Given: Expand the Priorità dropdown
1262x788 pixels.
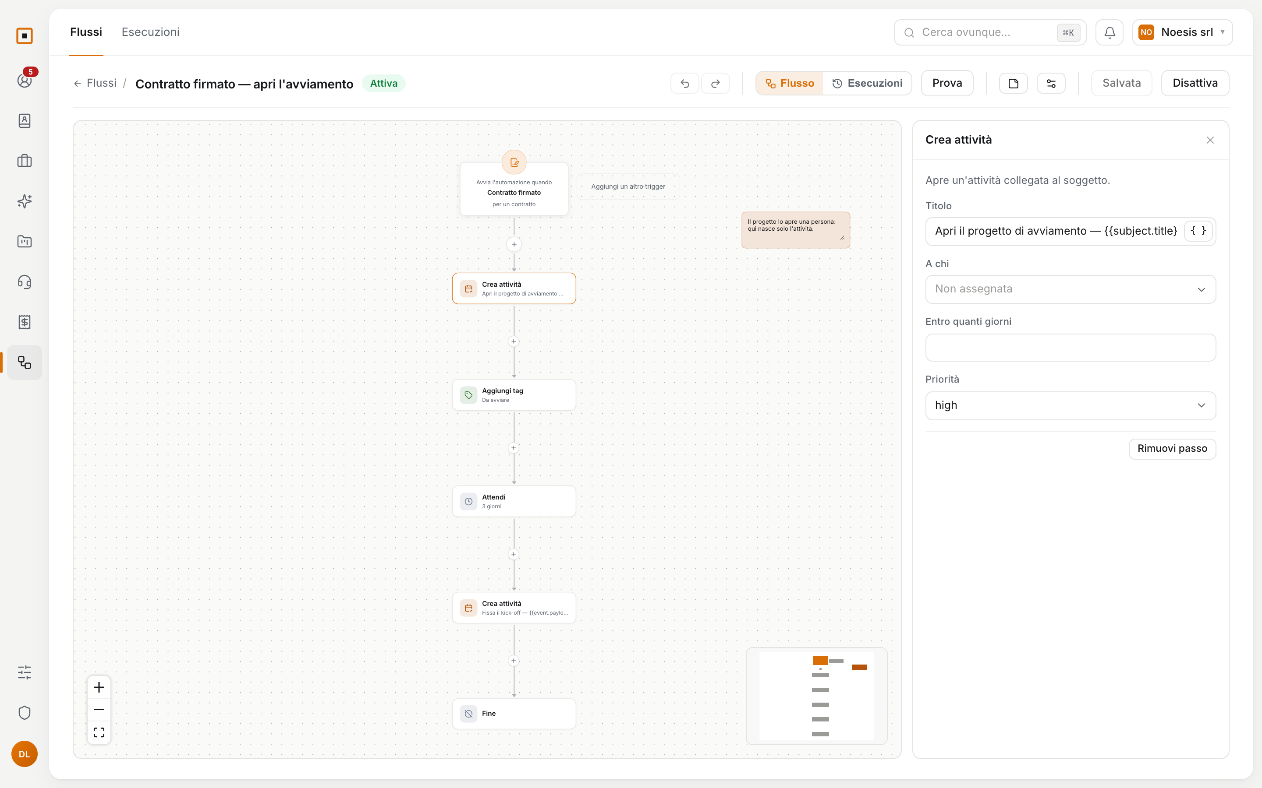Looking at the screenshot, I should coord(1070,405).
